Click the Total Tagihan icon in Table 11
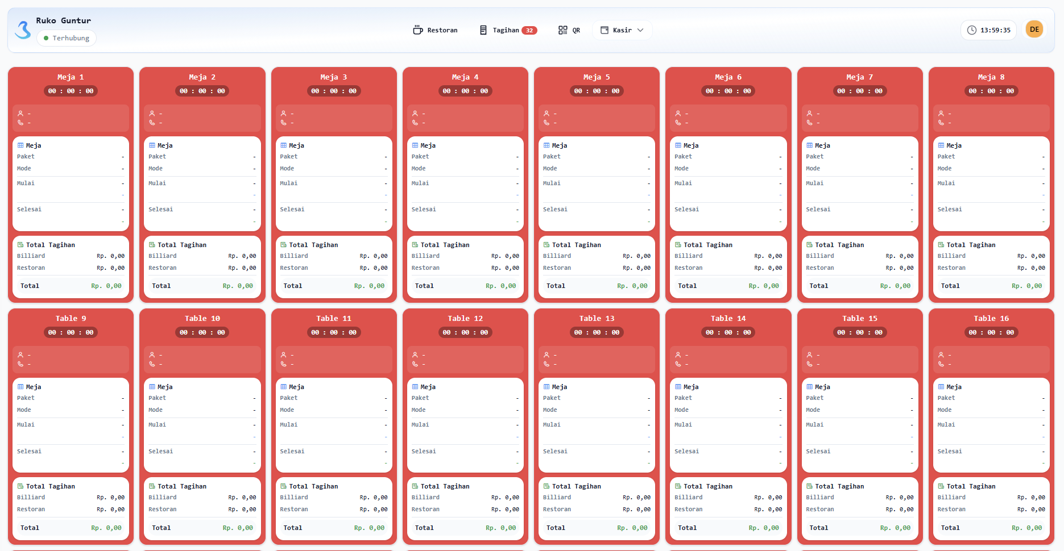 coord(283,486)
